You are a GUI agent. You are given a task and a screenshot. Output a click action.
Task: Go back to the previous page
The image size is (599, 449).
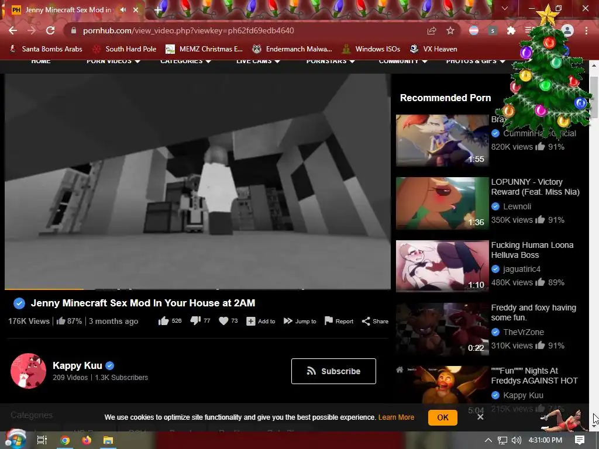(x=13, y=30)
